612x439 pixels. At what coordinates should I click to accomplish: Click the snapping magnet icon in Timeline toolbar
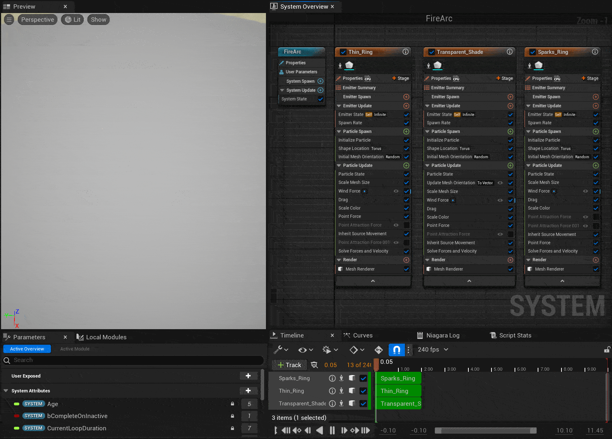396,349
